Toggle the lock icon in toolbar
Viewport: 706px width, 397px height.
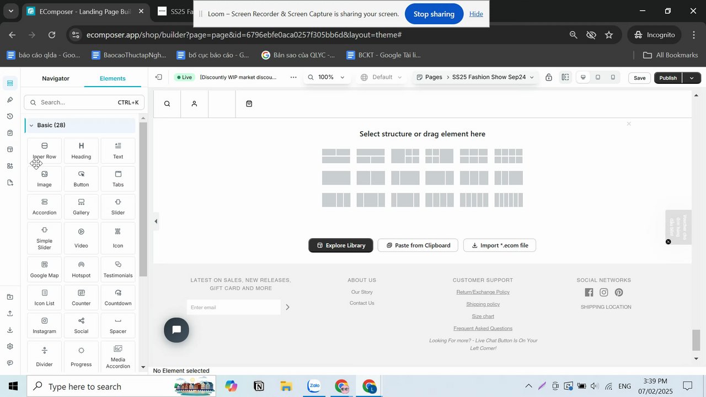(x=549, y=77)
